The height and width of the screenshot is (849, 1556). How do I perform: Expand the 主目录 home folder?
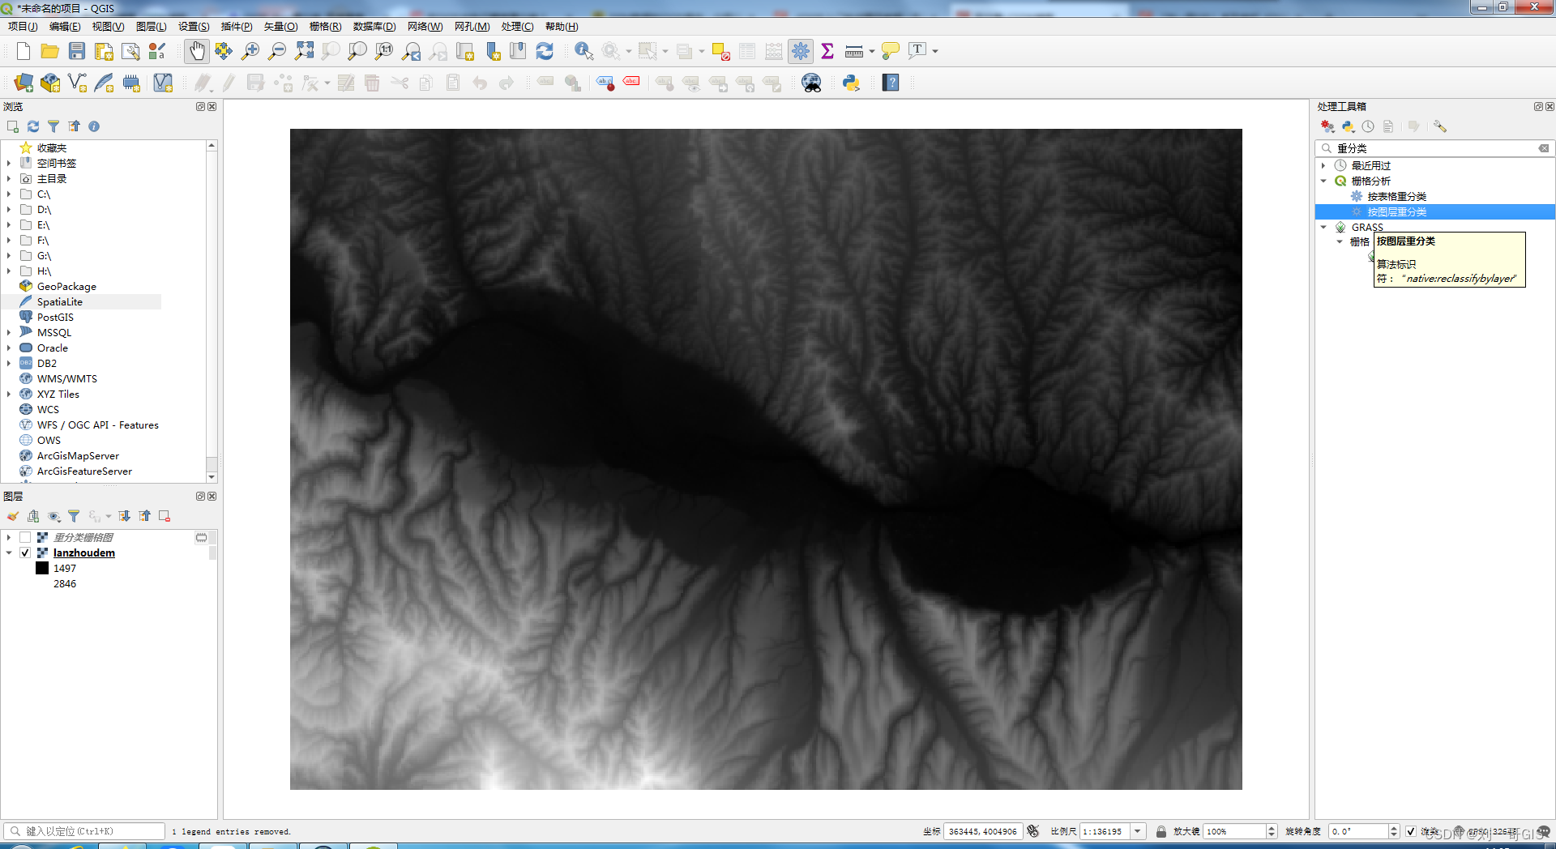[9, 179]
